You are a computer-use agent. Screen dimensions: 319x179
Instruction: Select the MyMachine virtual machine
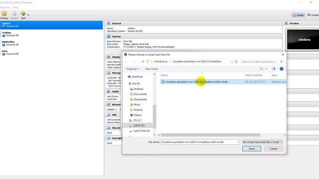(51, 43)
